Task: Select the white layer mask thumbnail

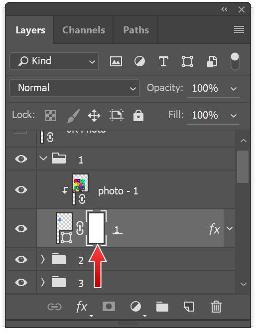Action: pos(96,228)
